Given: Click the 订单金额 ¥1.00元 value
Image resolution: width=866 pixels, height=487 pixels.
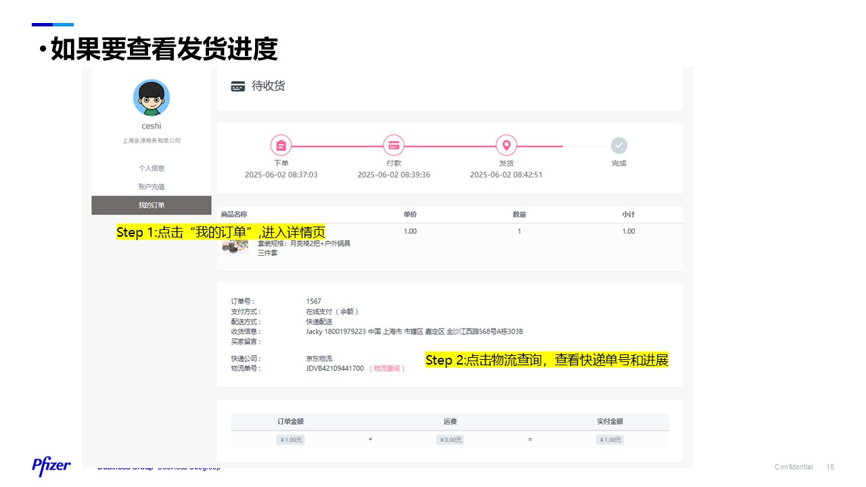Looking at the screenshot, I should 290,440.
